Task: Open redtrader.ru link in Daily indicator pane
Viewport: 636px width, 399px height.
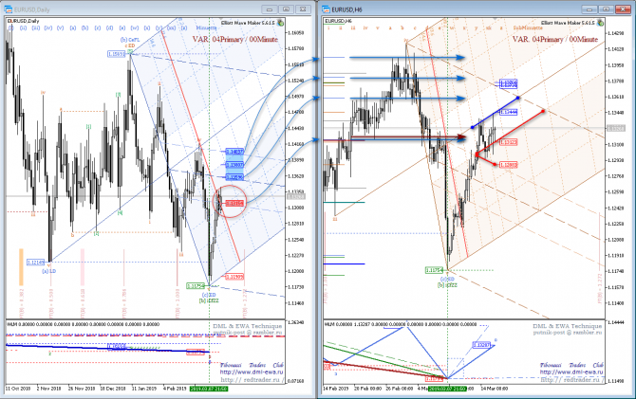Action: (252, 379)
